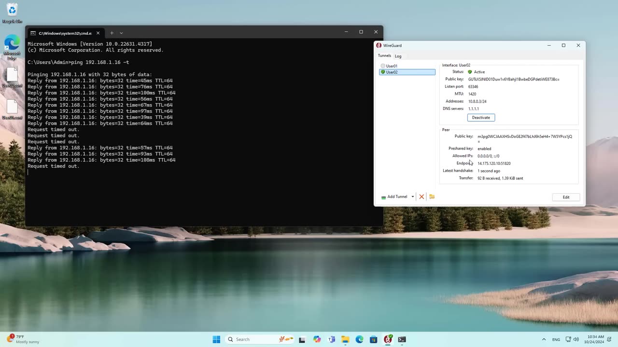Close the cmd.exe terminal tab

pyautogui.click(x=98, y=33)
